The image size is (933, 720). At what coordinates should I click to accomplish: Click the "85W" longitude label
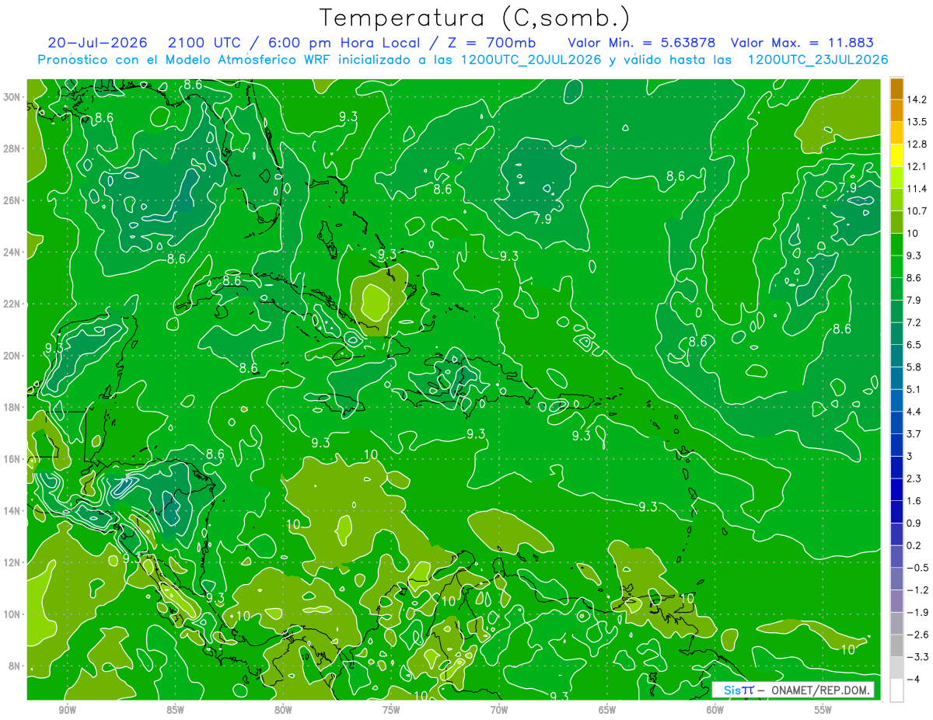coord(175,710)
